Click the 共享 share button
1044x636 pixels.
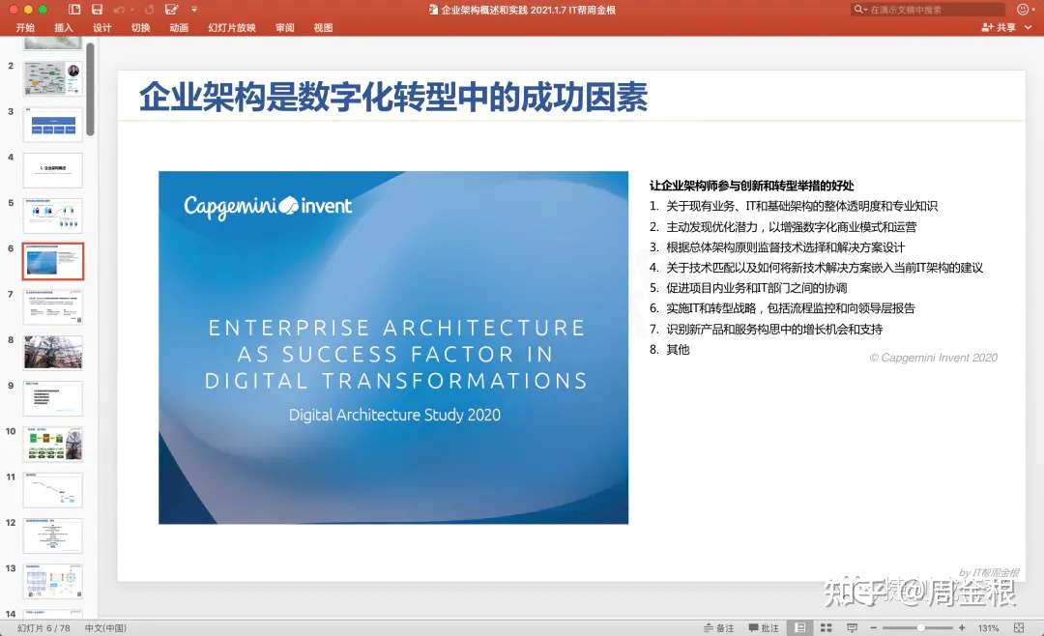click(x=999, y=27)
